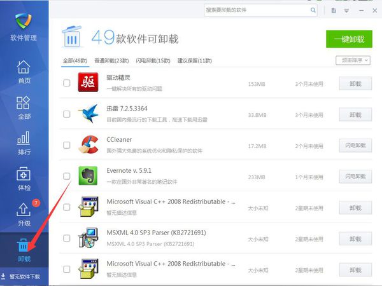382x286 pixels.
Task: Open the 体检 checkup section
Action: [24, 179]
